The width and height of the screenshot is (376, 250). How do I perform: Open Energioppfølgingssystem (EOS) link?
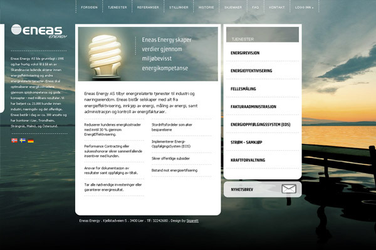click(261, 124)
